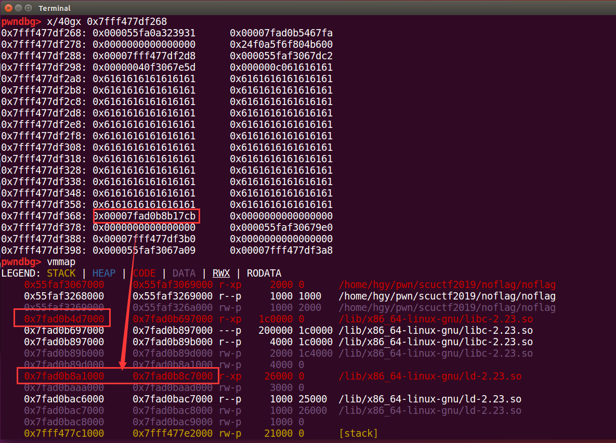Click the Terminal title text
This screenshot has height=443, width=616.
tap(55, 8)
